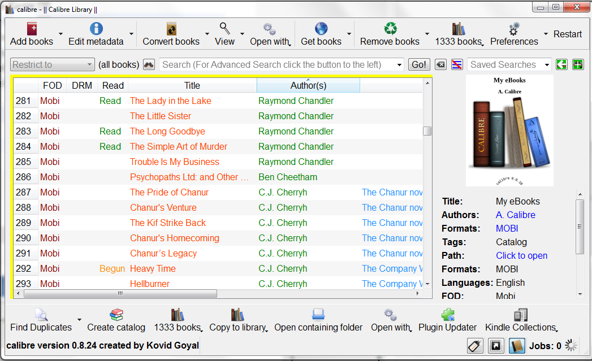Copy current search to saved searches icon
Image resolution: width=592 pixels, height=361 pixels.
coord(561,64)
